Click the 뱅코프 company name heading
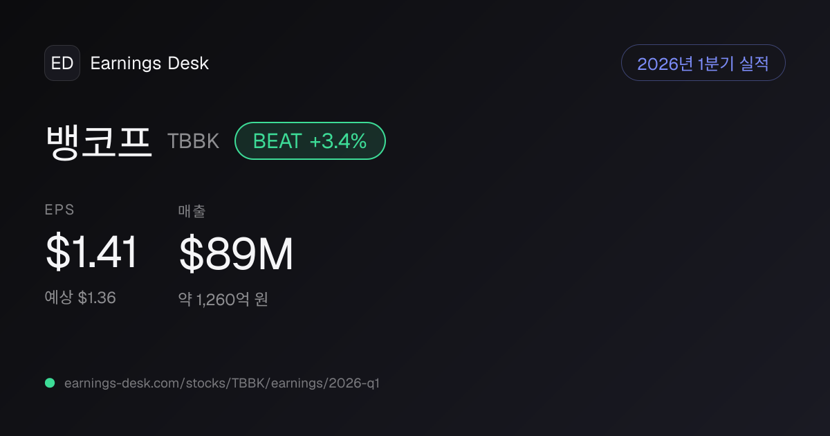Viewport: 830px width, 436px height. tap(98, 141)
